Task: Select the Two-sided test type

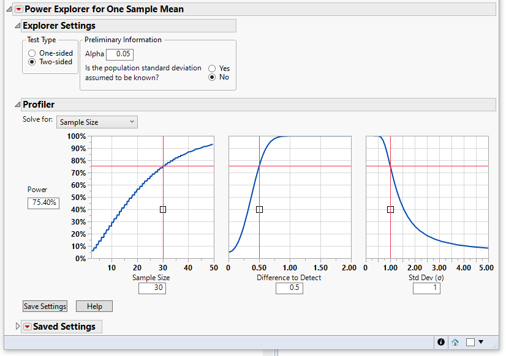Action: (31, 61)
